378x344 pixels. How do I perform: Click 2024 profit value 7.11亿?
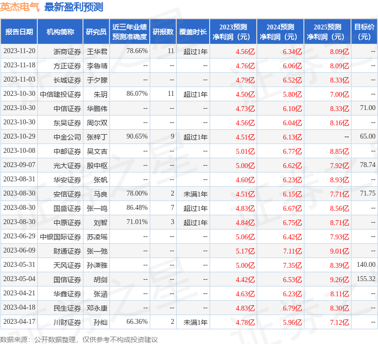tap(293, 251)
